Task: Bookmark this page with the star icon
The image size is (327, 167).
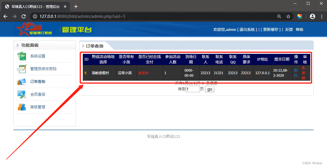Action: pos(288,16)
